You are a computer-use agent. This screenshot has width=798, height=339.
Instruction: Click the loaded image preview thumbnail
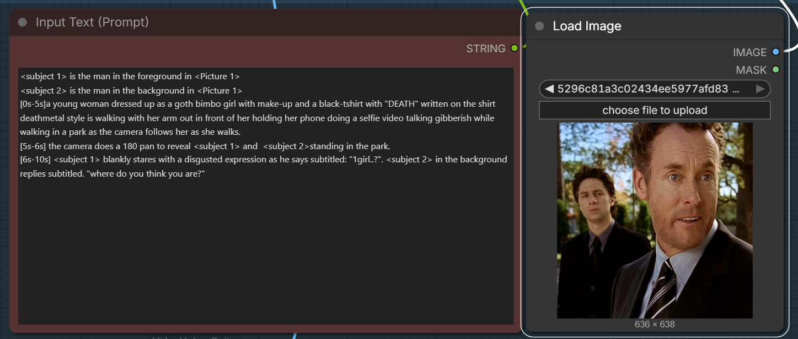coord(655,220)
